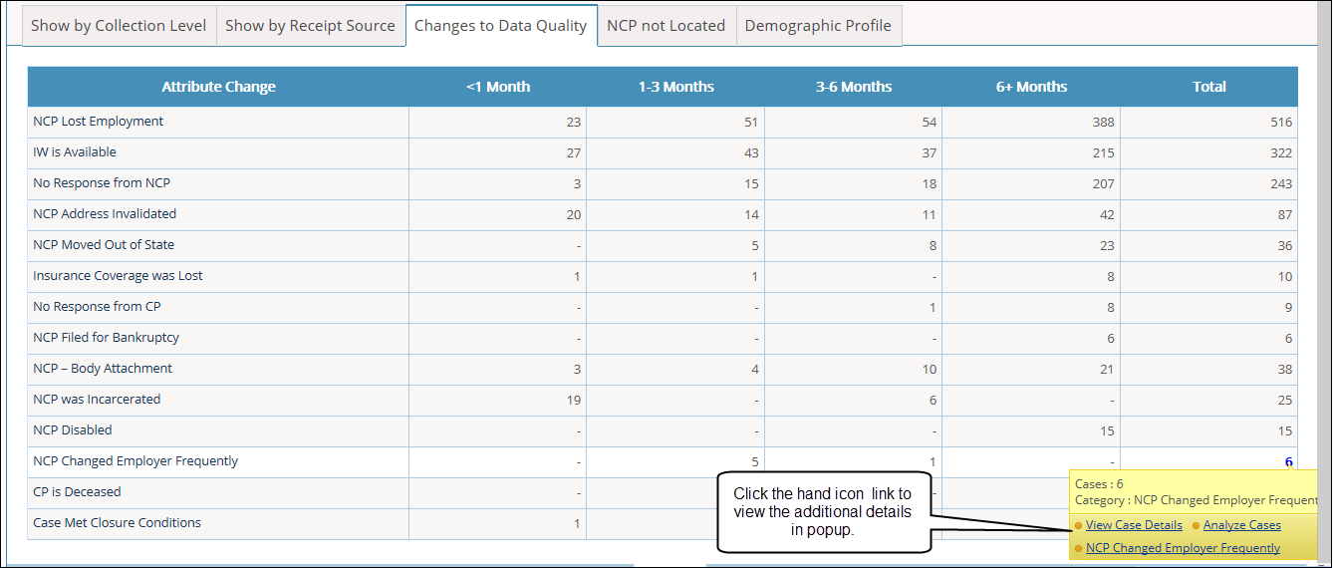
Task: Click NCP Lost Employment <1 Month value 23
Action: [573, 123]
